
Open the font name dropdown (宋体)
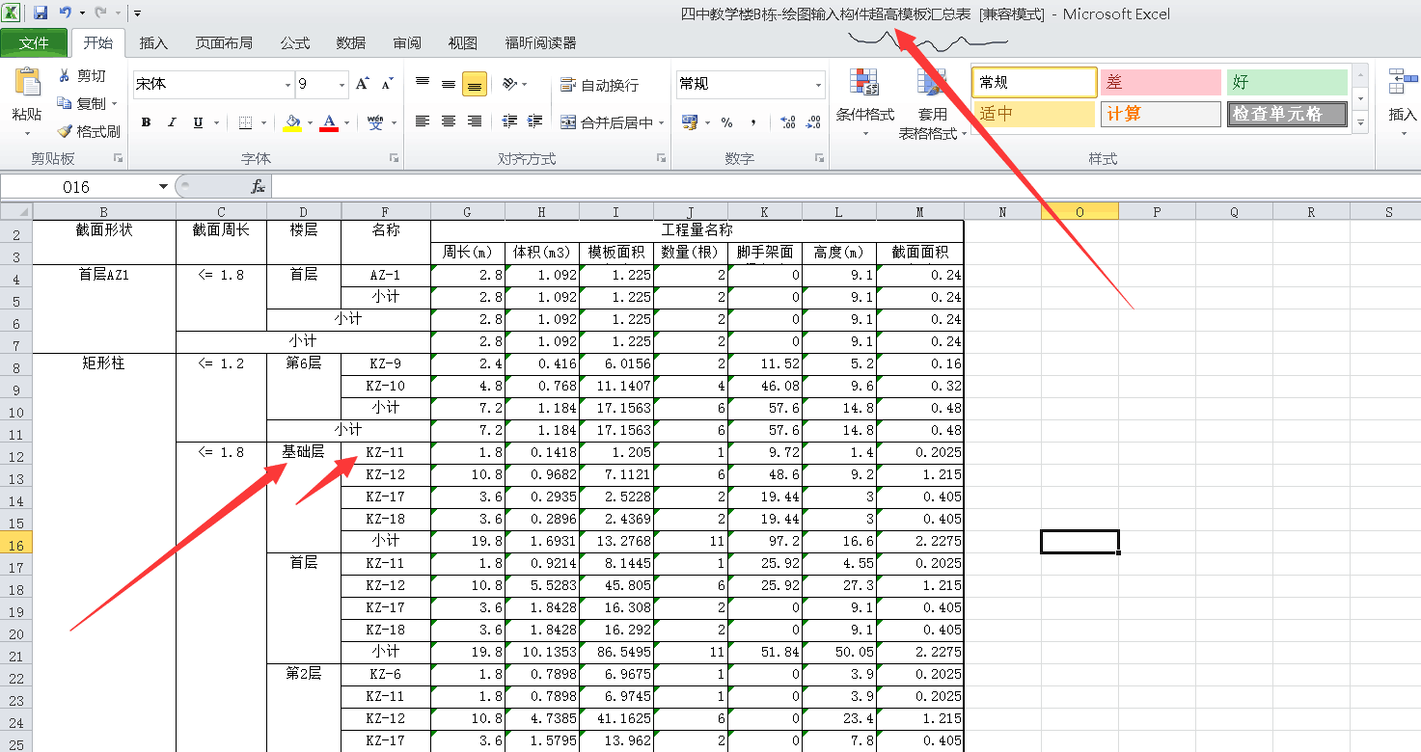click(x=287, y=85)
